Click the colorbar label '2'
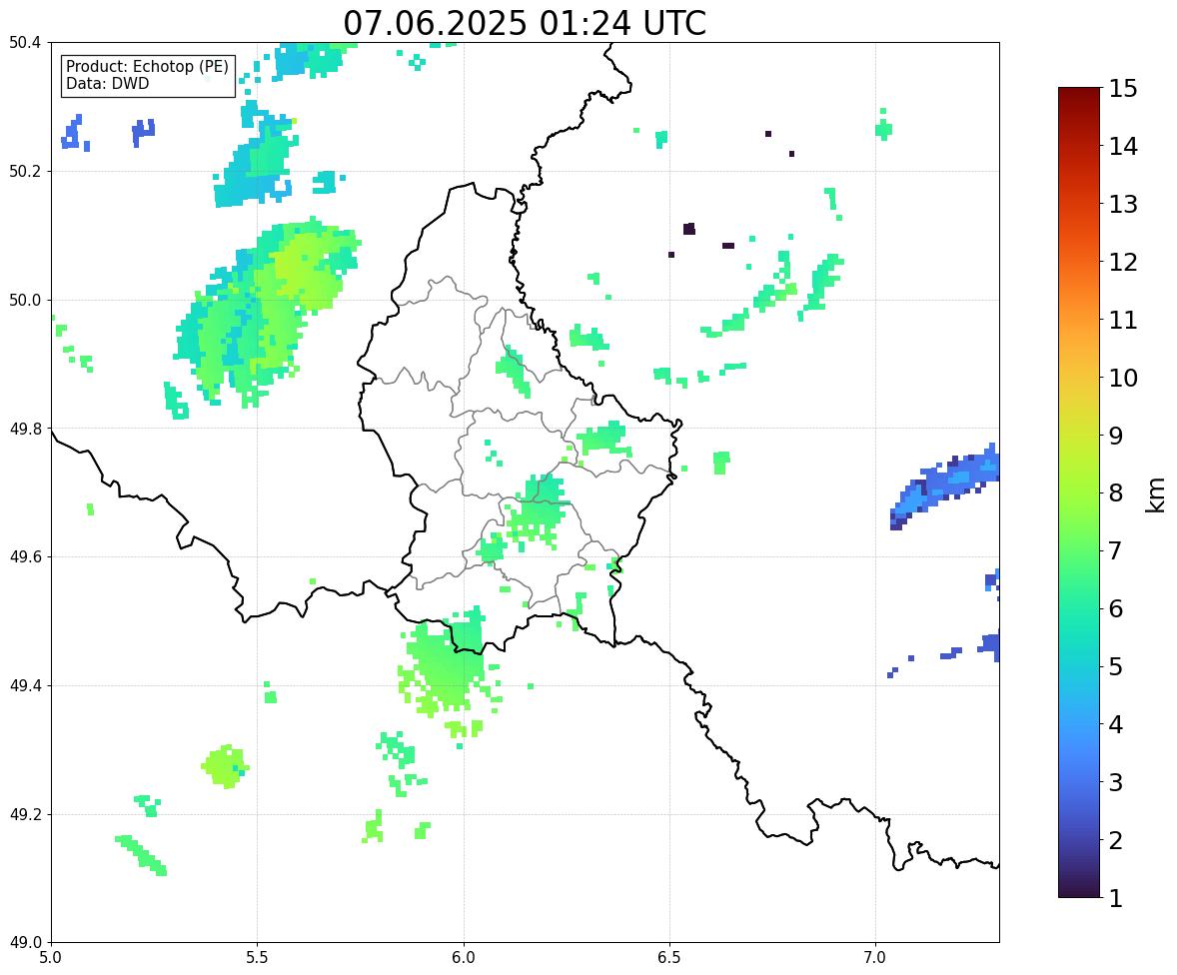Viewport: 1177px width, 975px height. coord(1116,840)
